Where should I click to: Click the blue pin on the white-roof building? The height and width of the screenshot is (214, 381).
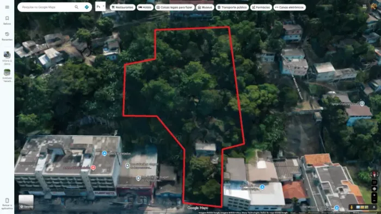(262, 187)
